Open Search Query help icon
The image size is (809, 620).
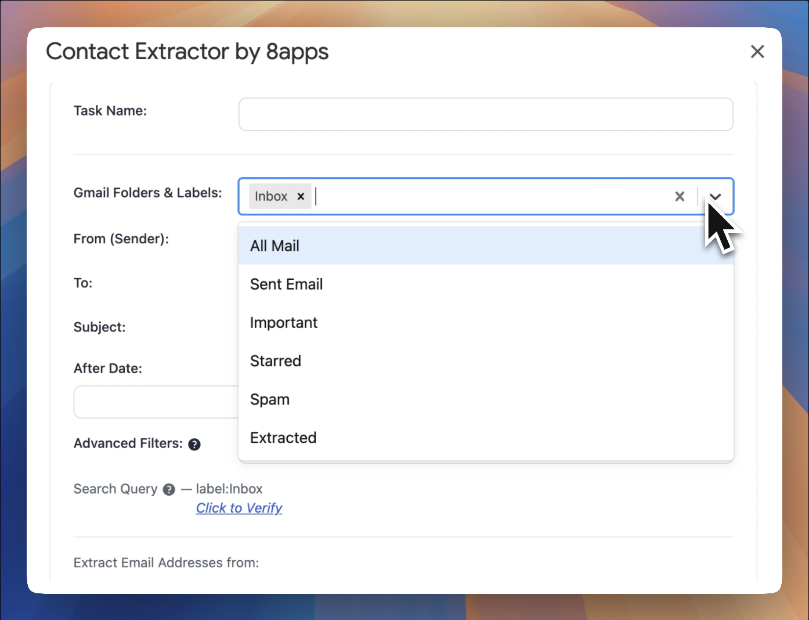tap(169, 489)
